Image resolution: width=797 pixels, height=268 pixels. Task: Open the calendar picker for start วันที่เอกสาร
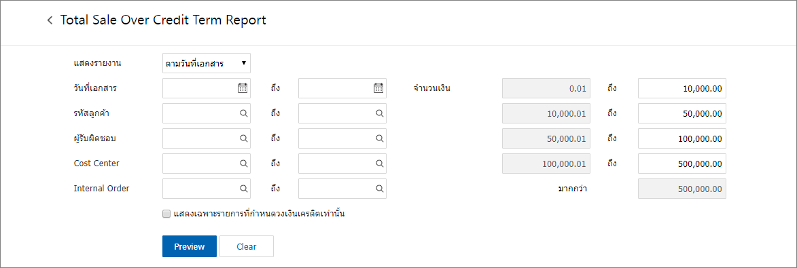coord(243,88)
